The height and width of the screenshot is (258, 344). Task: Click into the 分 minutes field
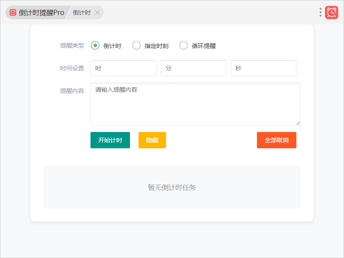click(x=193, y=68)
